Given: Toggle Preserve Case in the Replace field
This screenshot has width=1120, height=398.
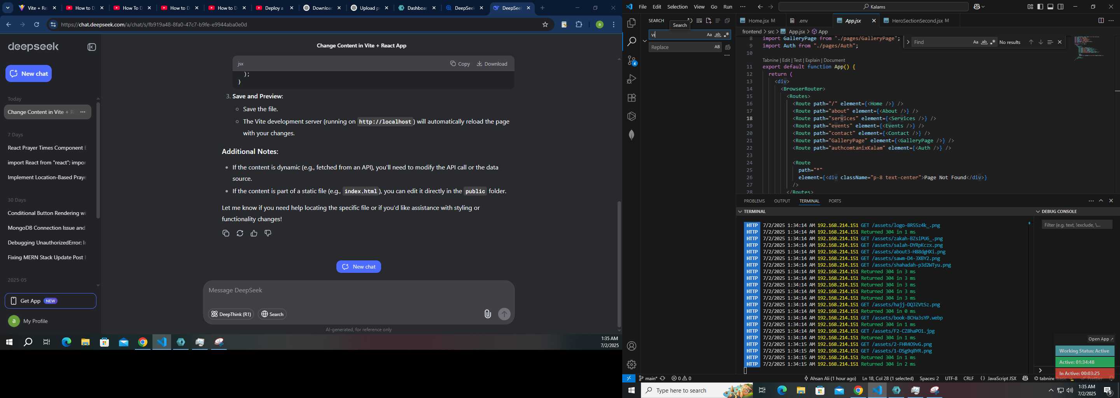Looking at the screenshot, I should [717, 47].
